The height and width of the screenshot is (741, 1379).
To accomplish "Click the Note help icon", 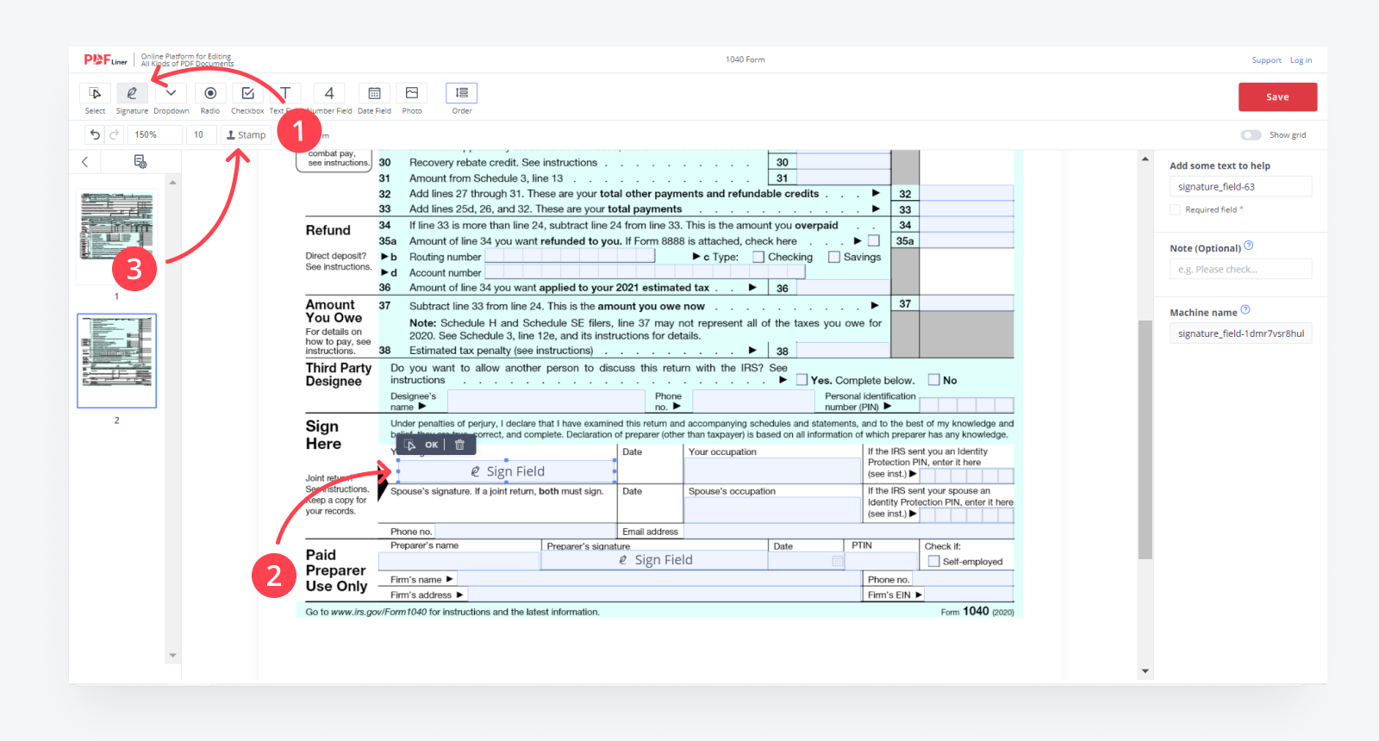I will coord(1249,246).
